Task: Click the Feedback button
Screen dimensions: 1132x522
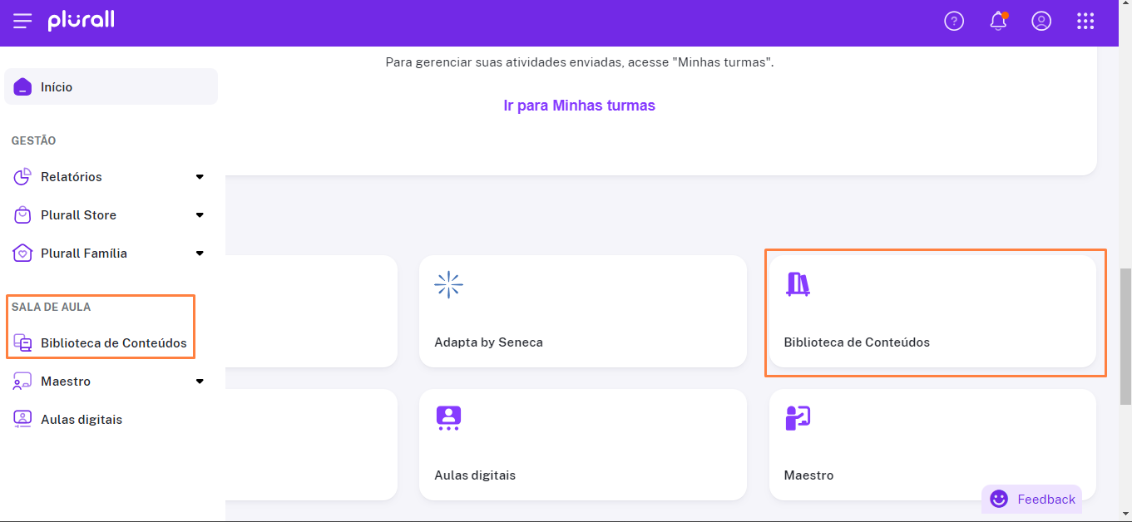Action: click(x=1031, y=499)
